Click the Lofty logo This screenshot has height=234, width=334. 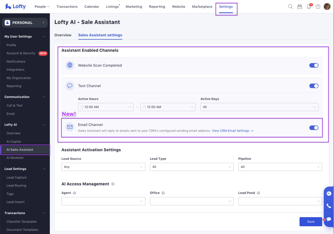16,7
